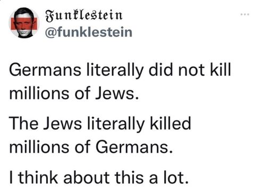Select the first paragraph of the tweet

(120, 82)
